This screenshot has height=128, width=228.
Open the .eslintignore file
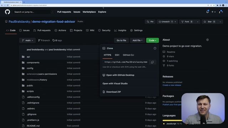click(33, 103)
